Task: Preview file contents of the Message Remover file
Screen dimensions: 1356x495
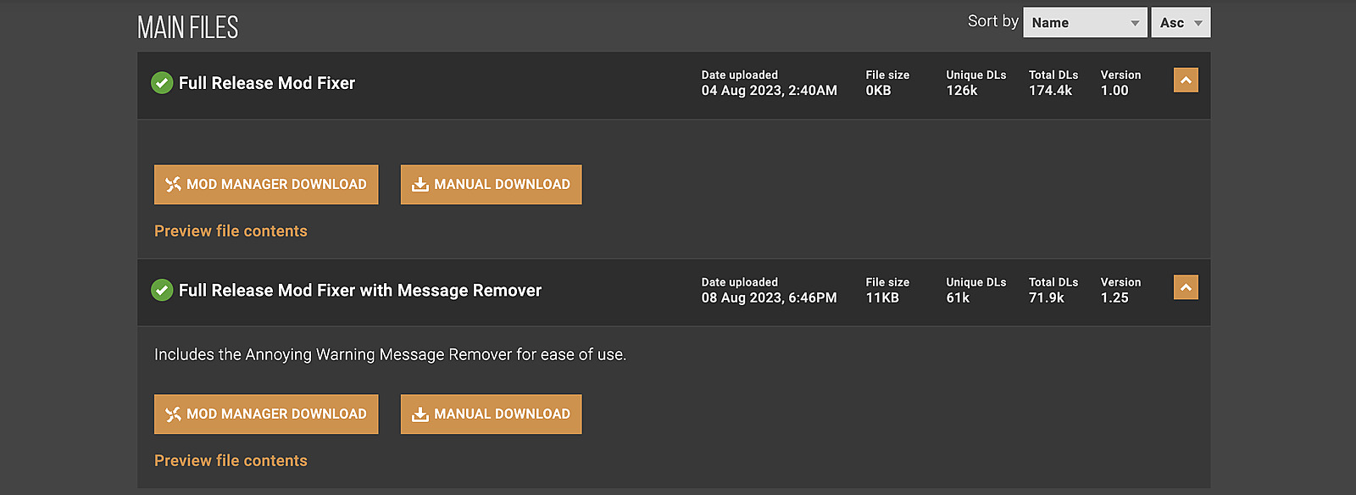Action: tap(231, 461)
